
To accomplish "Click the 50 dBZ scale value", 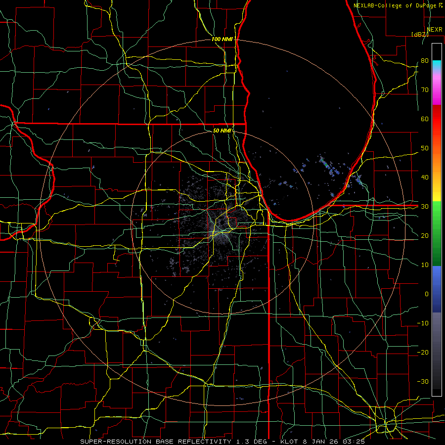I will coord(425,148).
